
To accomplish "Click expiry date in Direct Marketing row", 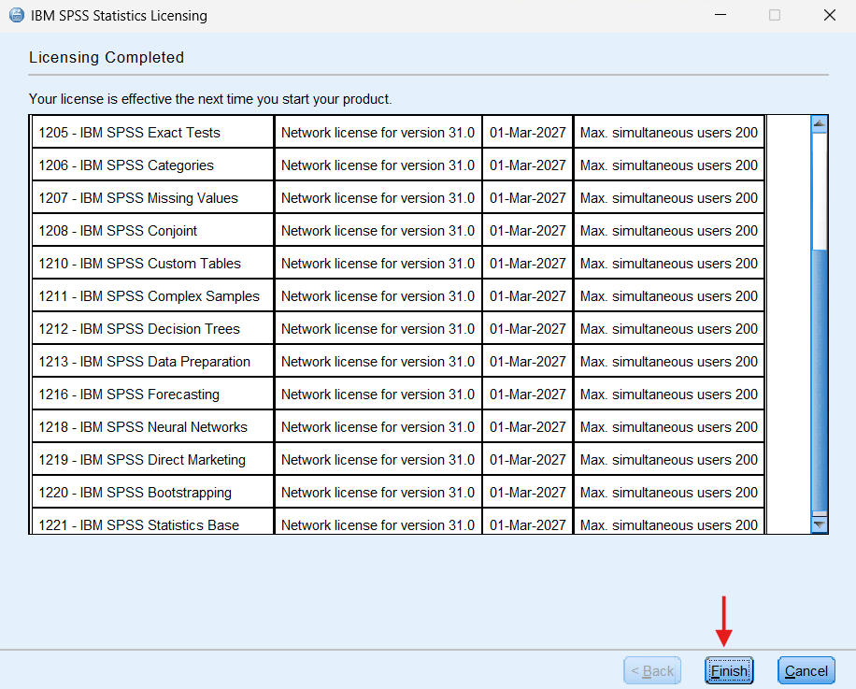I will click(528, 460).
